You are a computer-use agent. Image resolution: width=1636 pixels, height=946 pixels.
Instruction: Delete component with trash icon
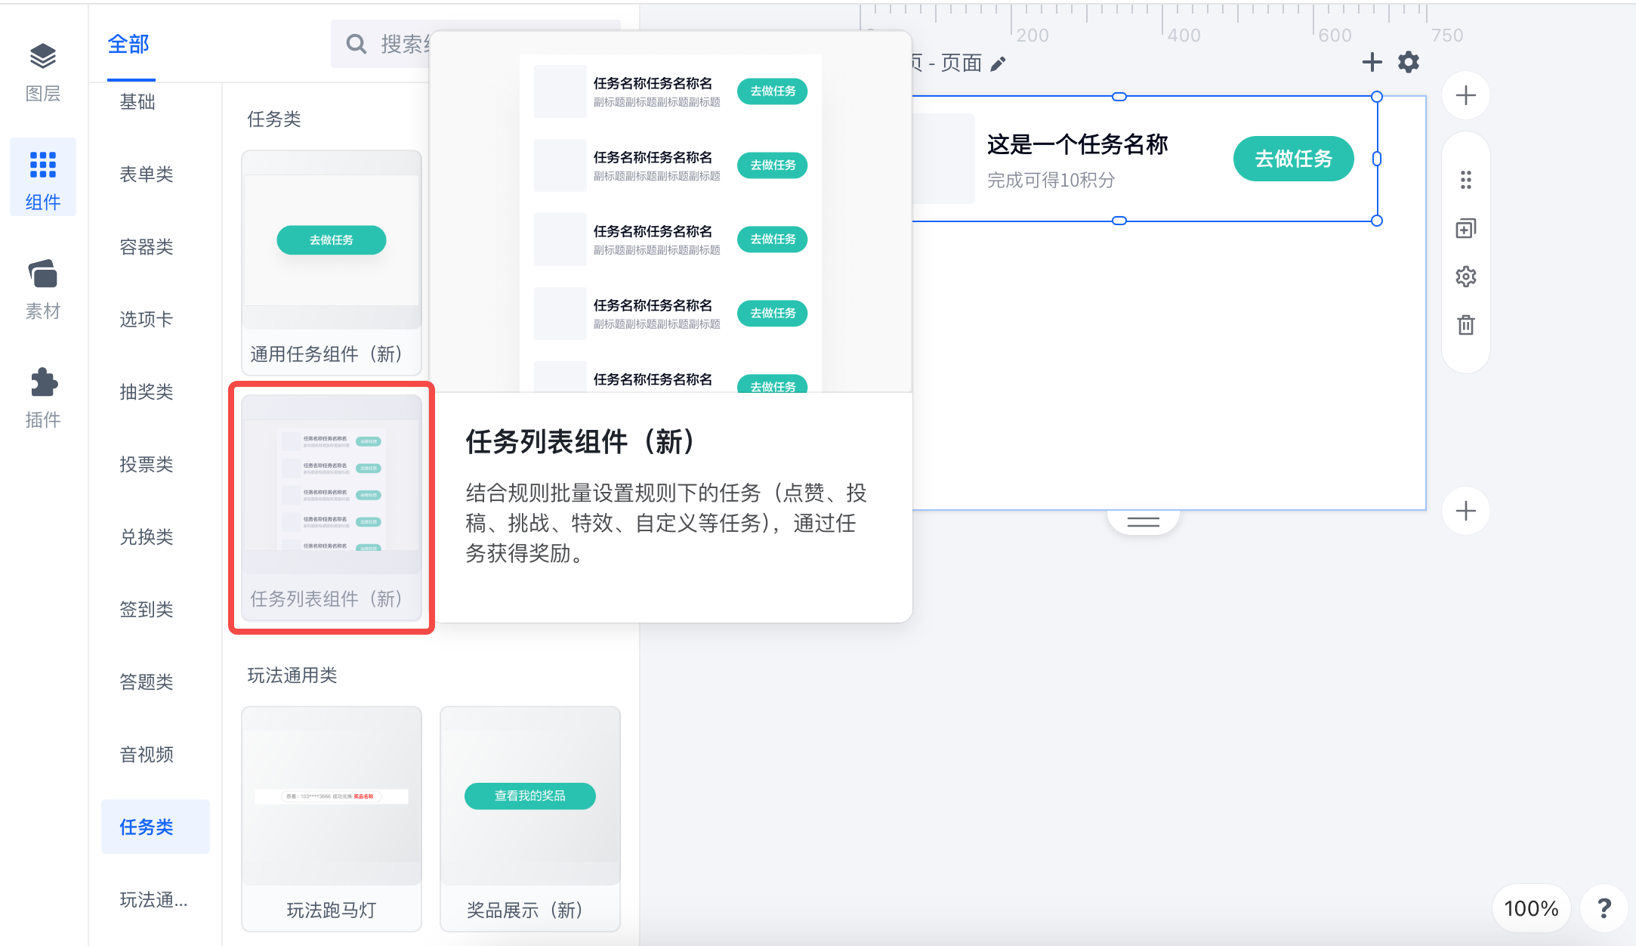pos(1465,325)
